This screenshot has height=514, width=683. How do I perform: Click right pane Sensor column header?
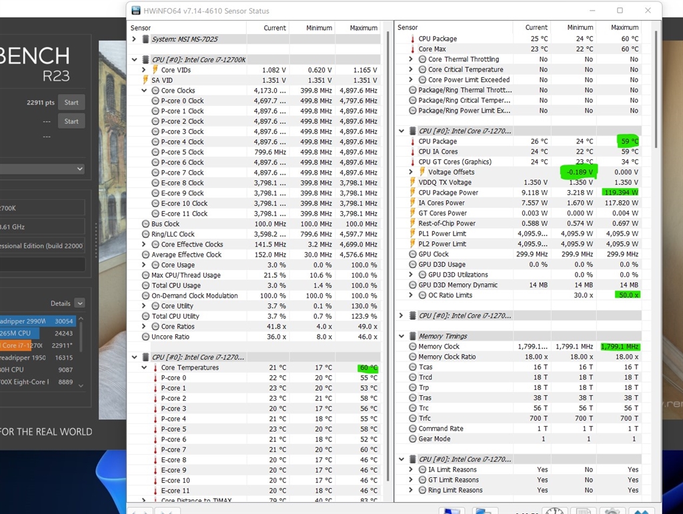tap(454, 27)
